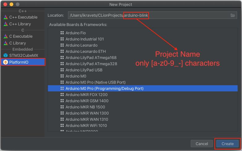Screen dimensions: 242x151
Task: Select Arduino MKR NB 1500 board
Action: point(143,107)
